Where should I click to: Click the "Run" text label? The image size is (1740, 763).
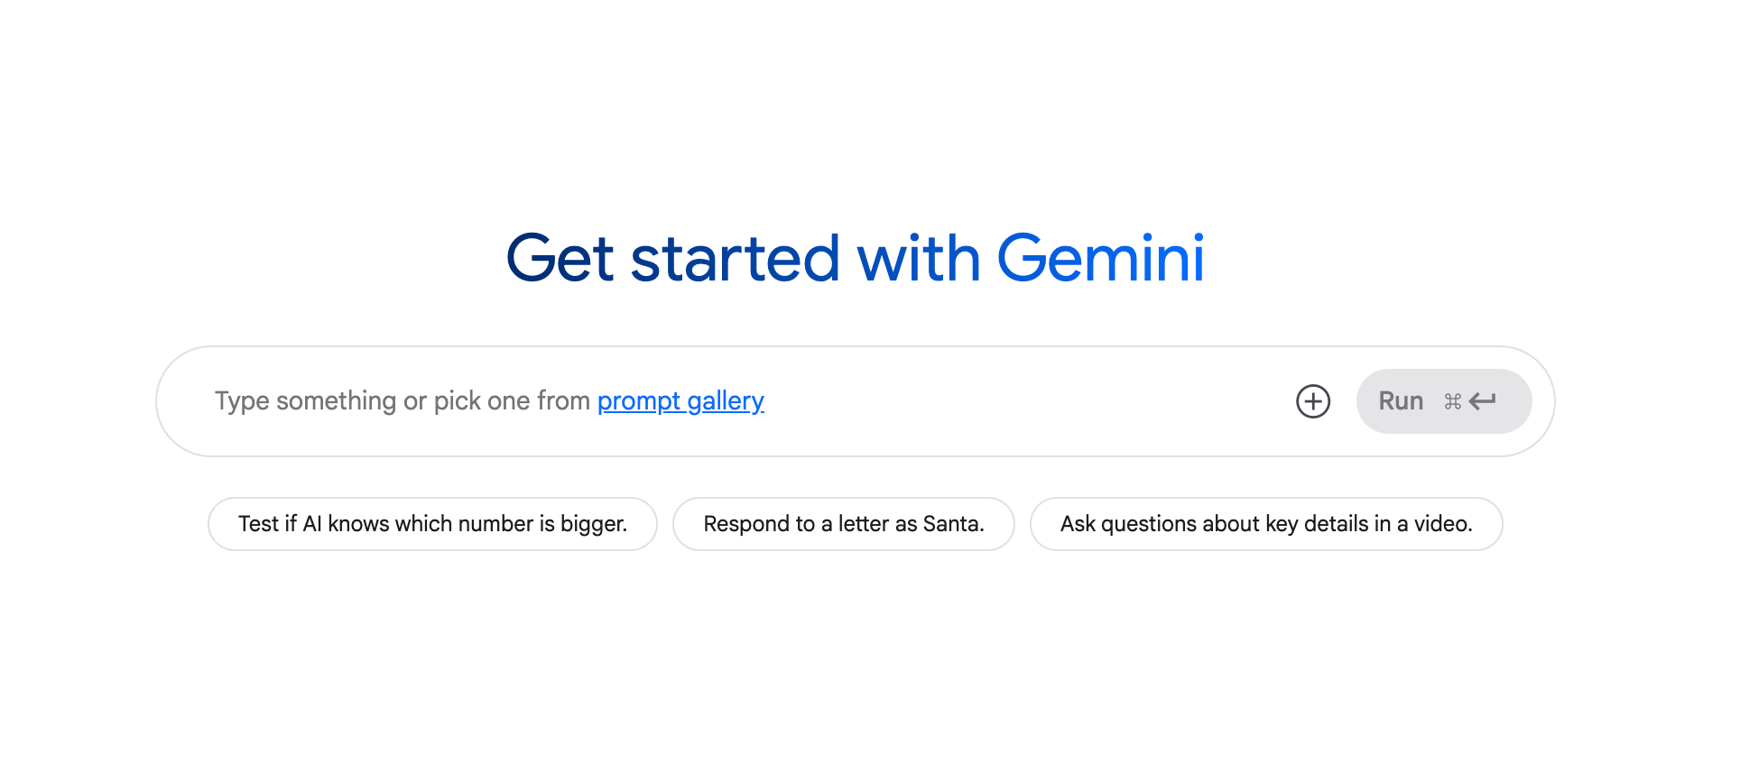click(x=1401, y=401)
